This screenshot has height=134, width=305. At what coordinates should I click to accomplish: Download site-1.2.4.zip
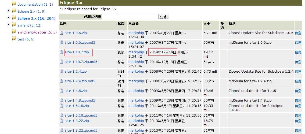[x=76, y=72]
